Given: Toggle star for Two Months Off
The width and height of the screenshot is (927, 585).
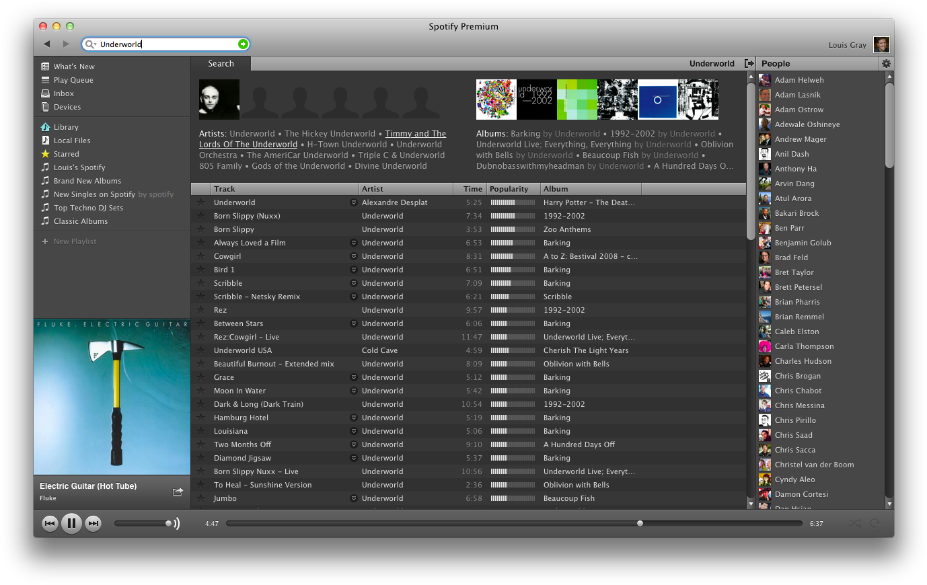Looking at the screenshot, I should (x=200, y=444).
